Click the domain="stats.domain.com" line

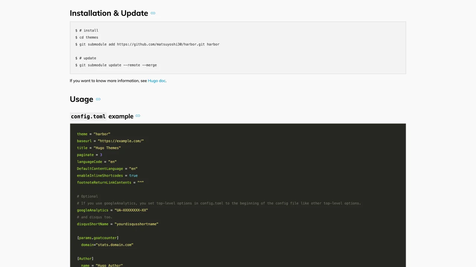pyautogui.click(x=107, y=245)
